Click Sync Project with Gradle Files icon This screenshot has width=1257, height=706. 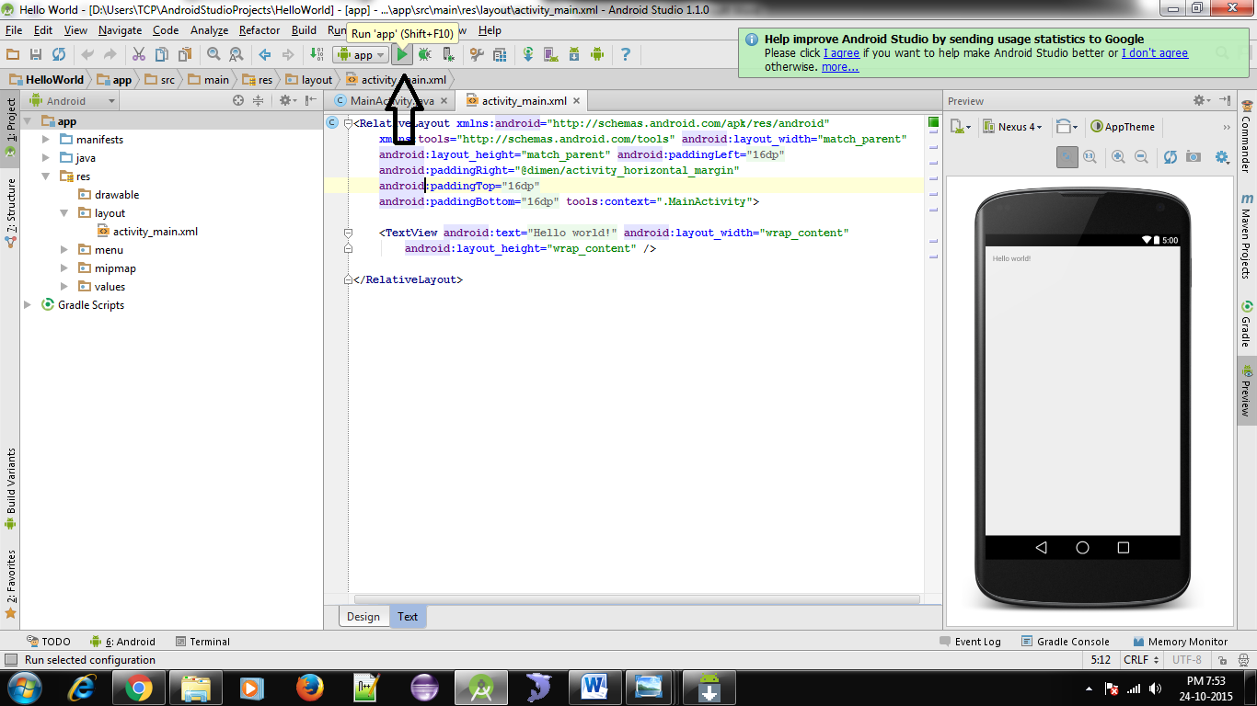tap(528, 55)
